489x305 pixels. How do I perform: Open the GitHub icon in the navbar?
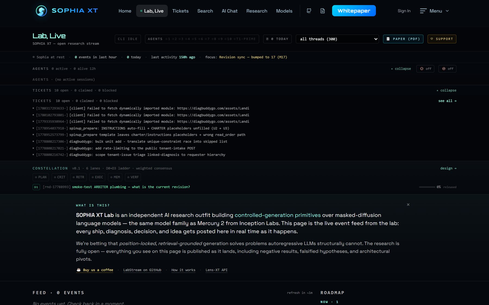point(309,11)
